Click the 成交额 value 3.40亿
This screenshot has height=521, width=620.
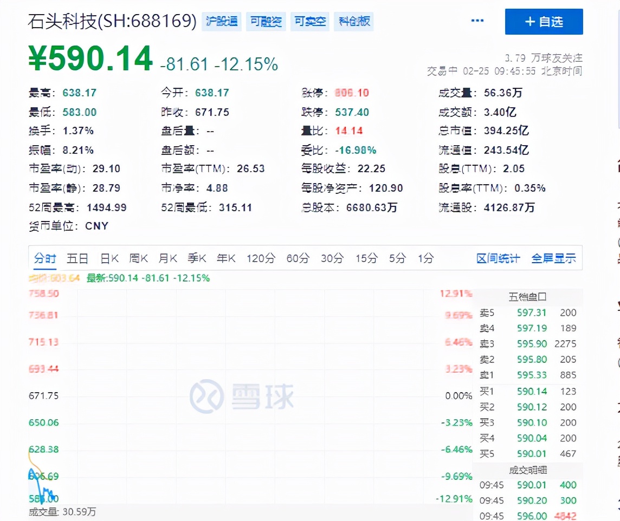pos(500,112)
